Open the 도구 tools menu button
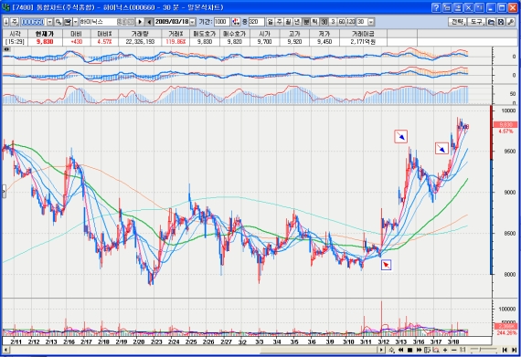521x357 pixels. pos(476,22)
